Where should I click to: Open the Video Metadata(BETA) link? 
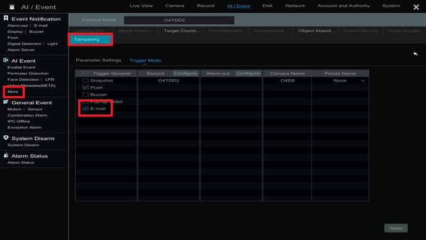click(32, 86)
